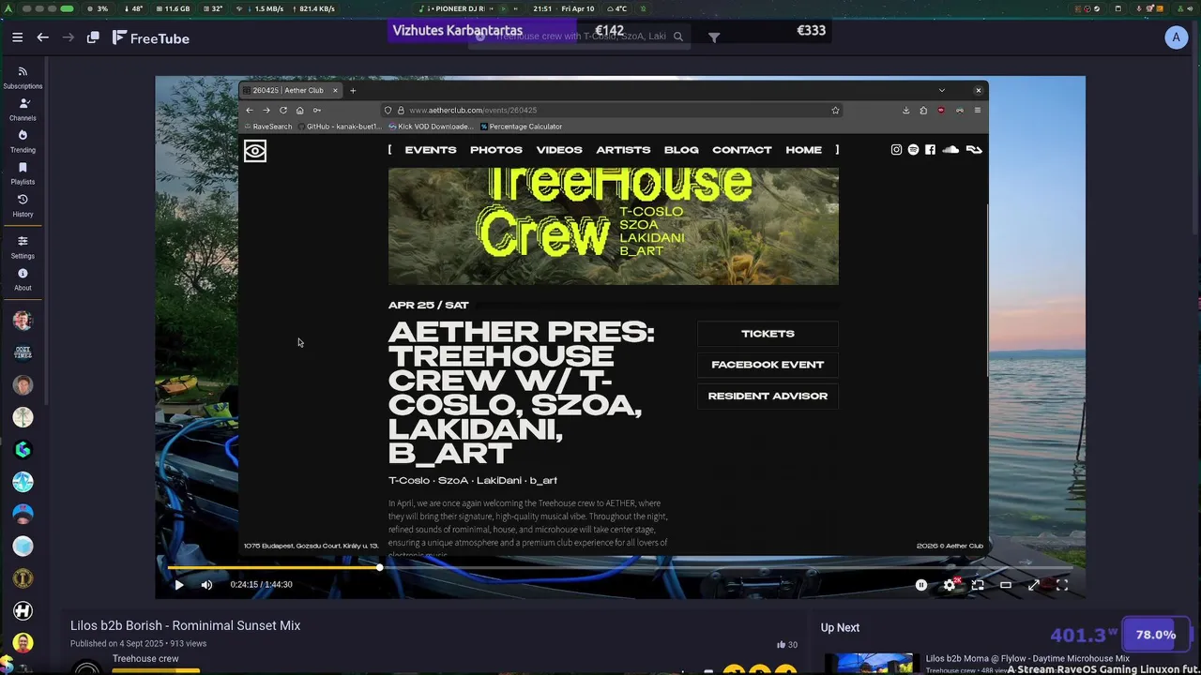Image resolution: width=1201 pixels, height=675 pixels.
Task: Select EVENTS in the Aether Club nav
Action: [x=431, y=150]
